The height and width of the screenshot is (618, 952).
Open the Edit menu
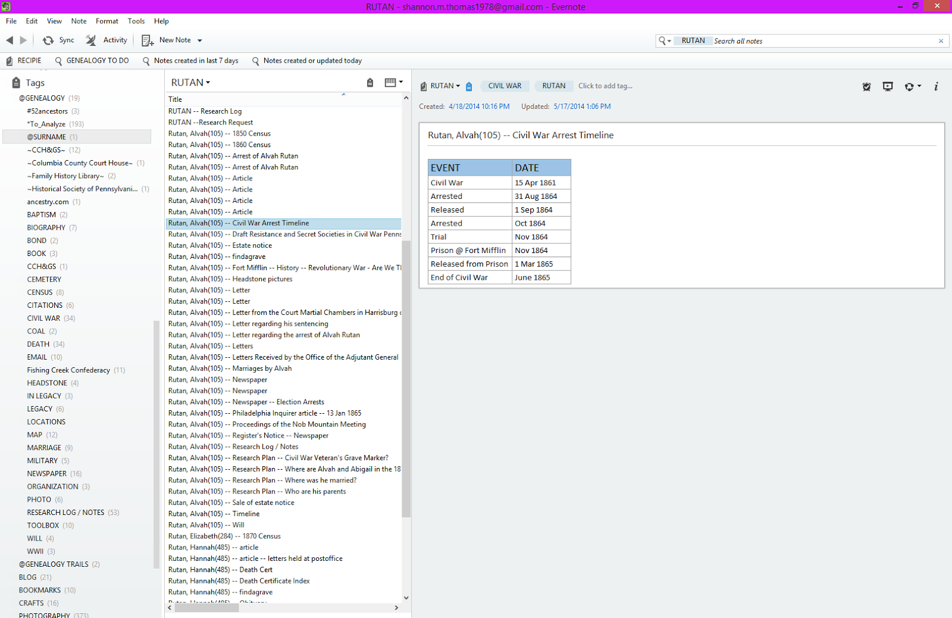pos(32,21)
